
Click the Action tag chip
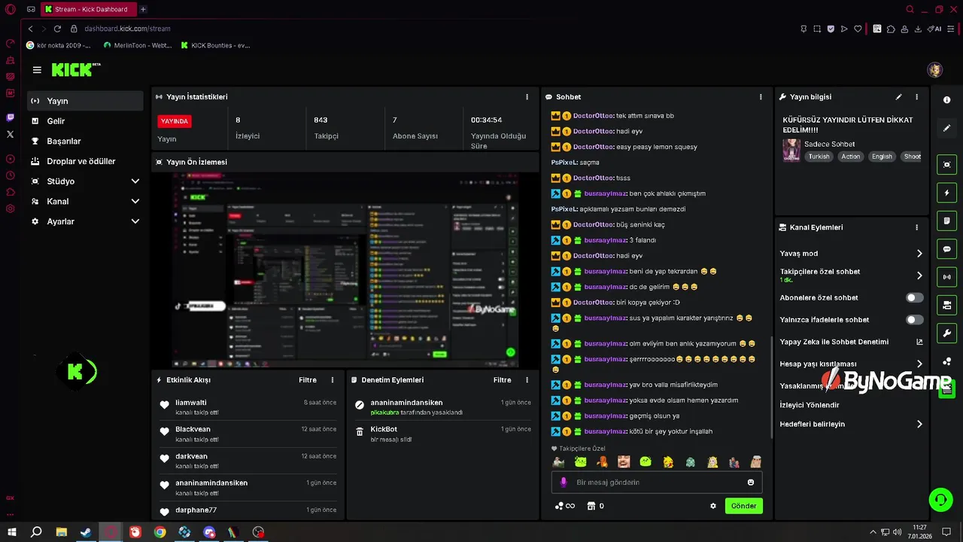[851, 157]
